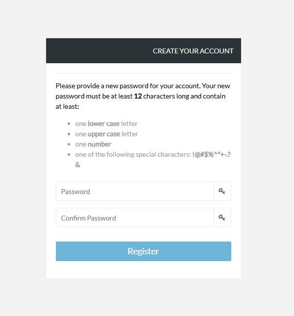This screenshot has width=294, height=316.
Task: Click the ampersand symbol below special characters
Action: coord(77,165)
